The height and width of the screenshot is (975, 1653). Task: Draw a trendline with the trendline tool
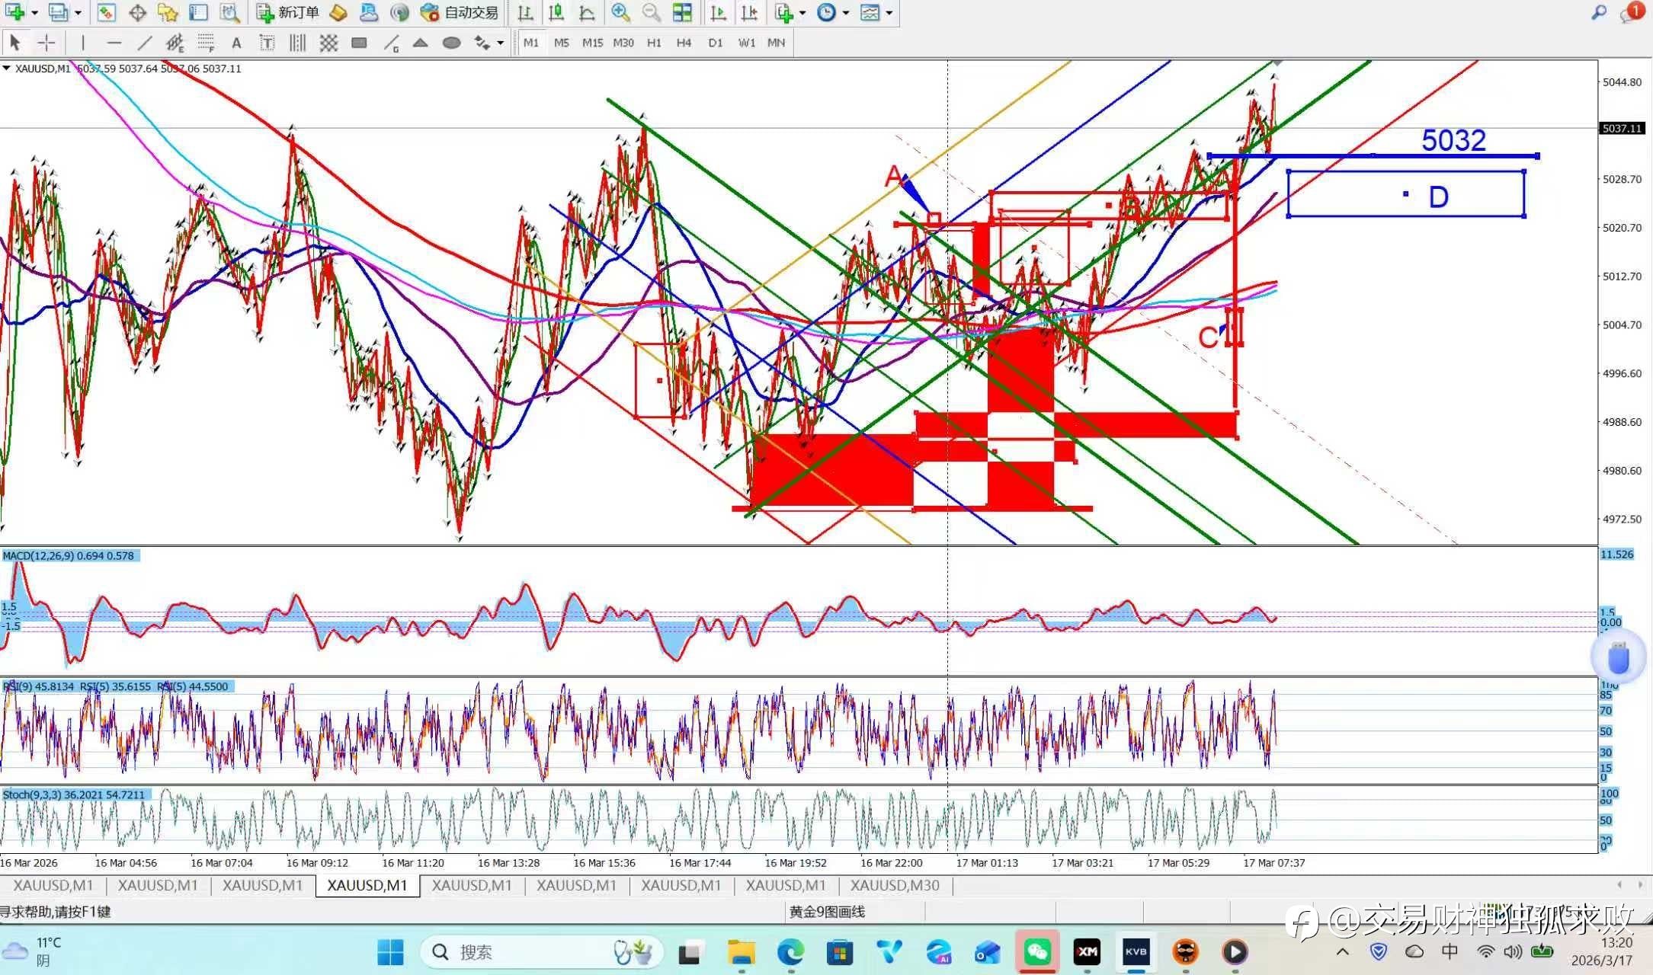click(144, 43)
